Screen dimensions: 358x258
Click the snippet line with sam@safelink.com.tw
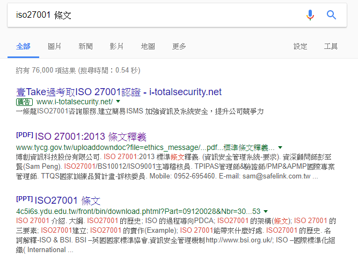[x=167, y=176]
